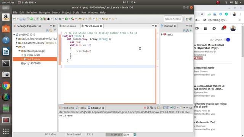Open the Navigate menu
This screenshot has height=137, width=244.
point(44,13)
